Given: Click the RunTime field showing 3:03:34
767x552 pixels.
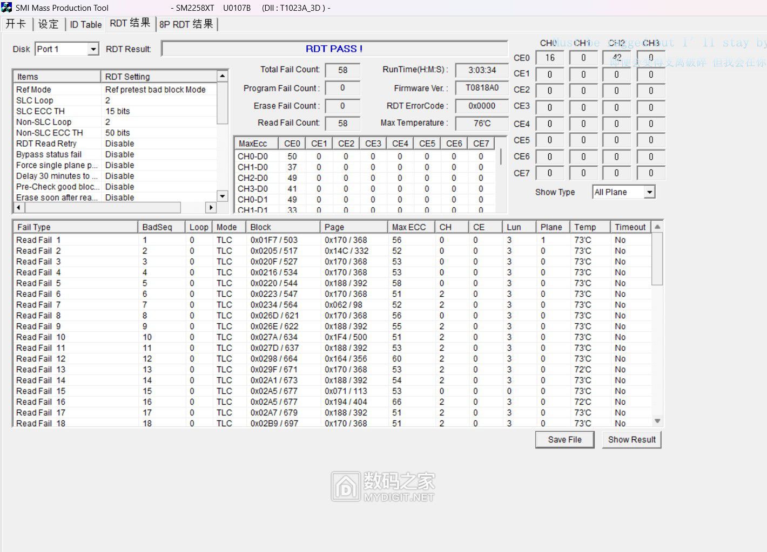Looking at the screenshot, I should tap(482, 70).
